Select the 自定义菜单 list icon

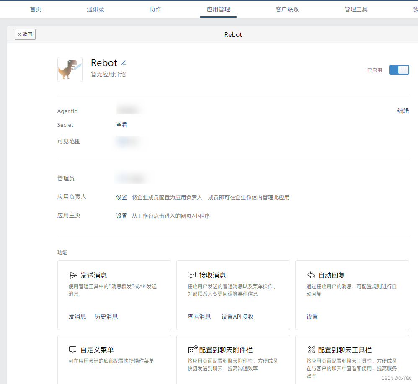tap(73, 350)
